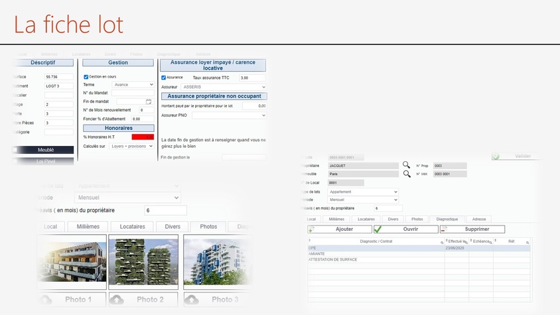
Task: Click the Ouvrir button
Action: point(405,229)
